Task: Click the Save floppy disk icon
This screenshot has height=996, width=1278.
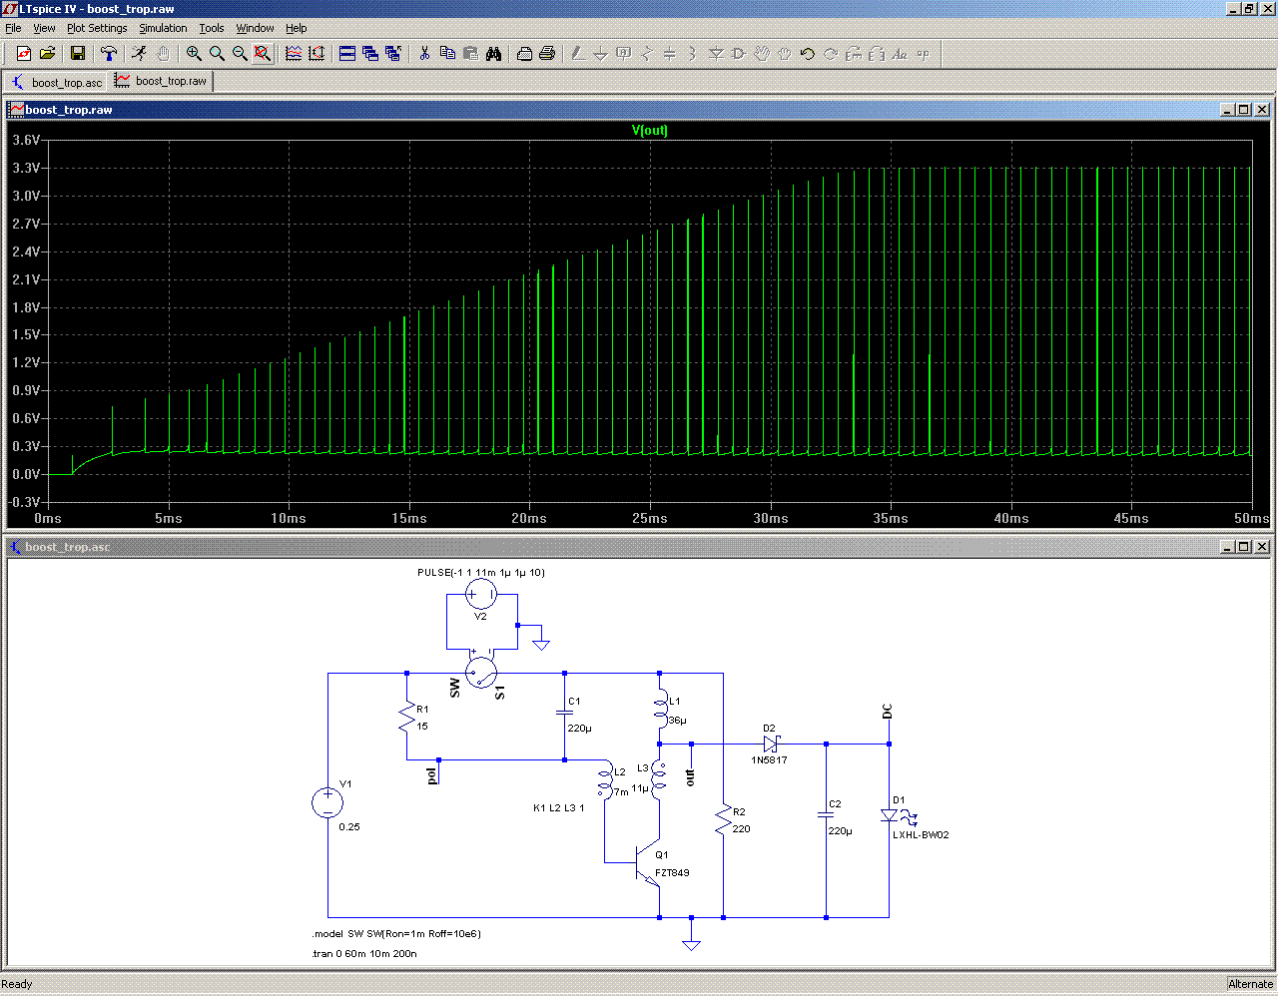Action: coord(78,54)
